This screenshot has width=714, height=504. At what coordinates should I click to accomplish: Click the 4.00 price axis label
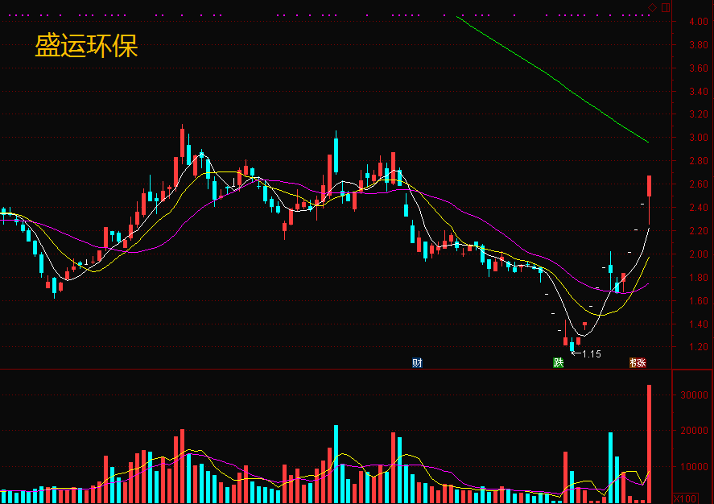[x=699, y=22]
